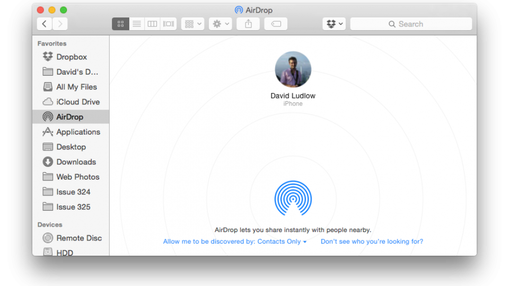Click the Issue 325 folder icon
509x286 pixels.
[x=48, y=207]
